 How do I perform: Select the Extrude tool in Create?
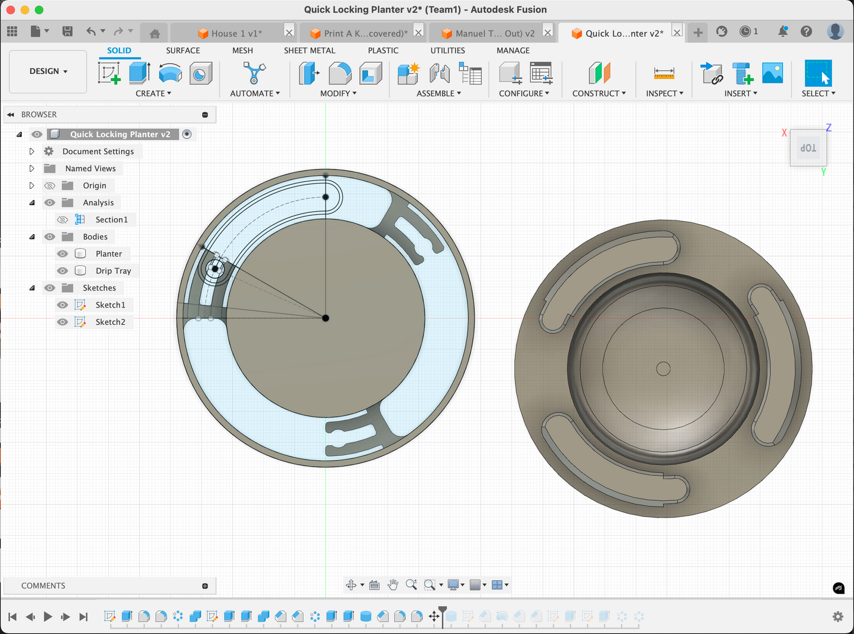pos(139,73)
